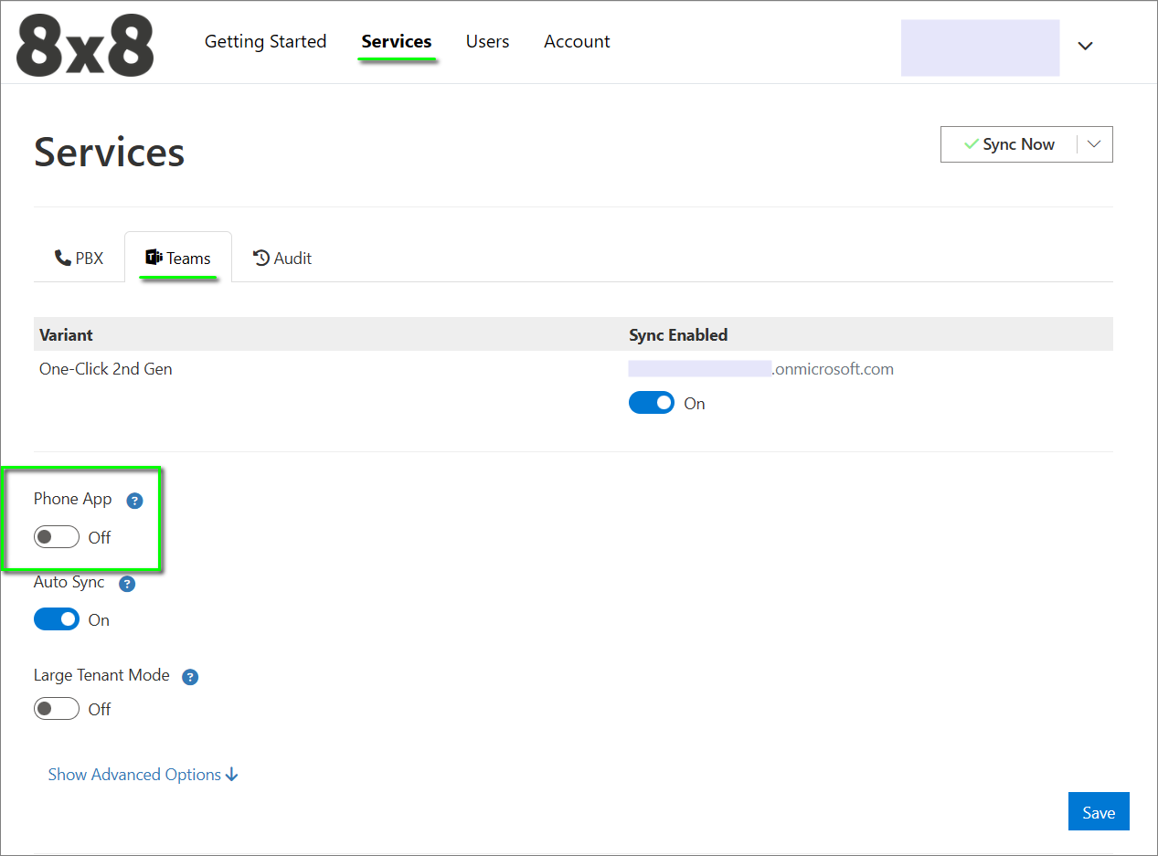This screenshot has height=856, width=1158.
Task: Turn off the Auto Sync toggle
Action: [x=57, y=620]
